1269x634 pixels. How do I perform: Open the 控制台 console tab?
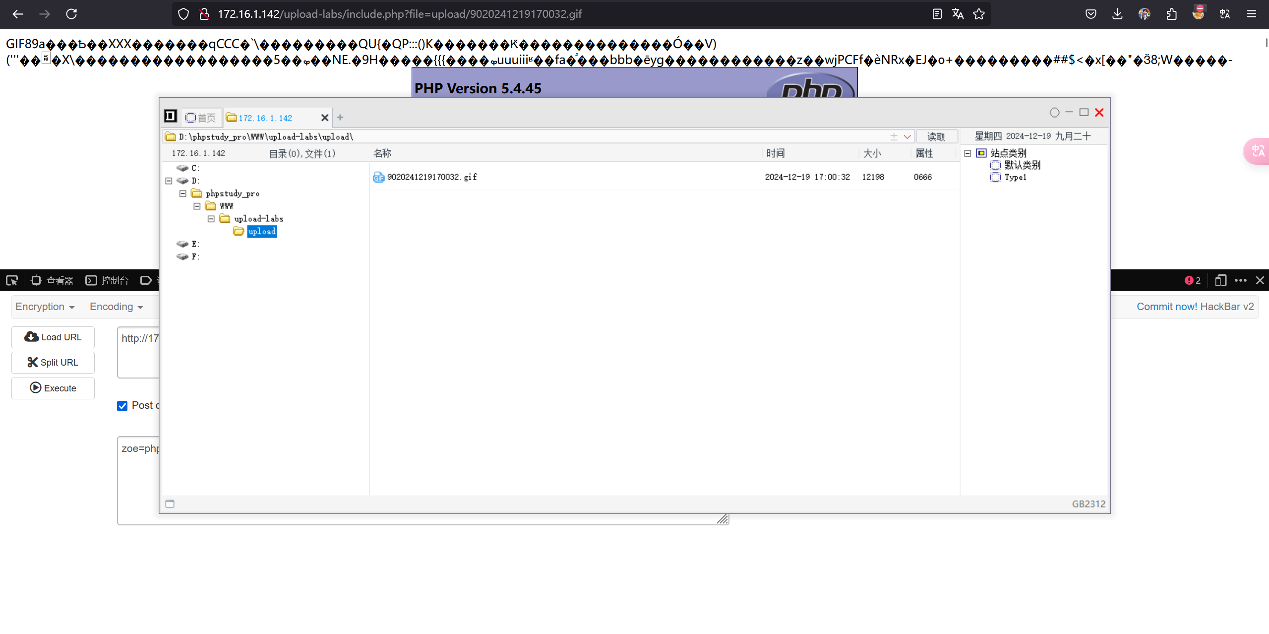pos(107,280)
